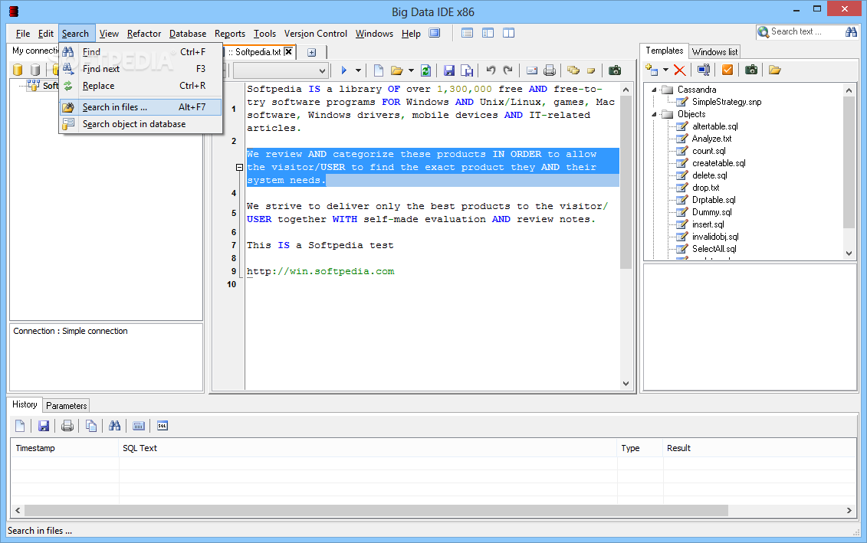Click the Redo arrow icon
The image size is (867, 543).
coord(507,70)
